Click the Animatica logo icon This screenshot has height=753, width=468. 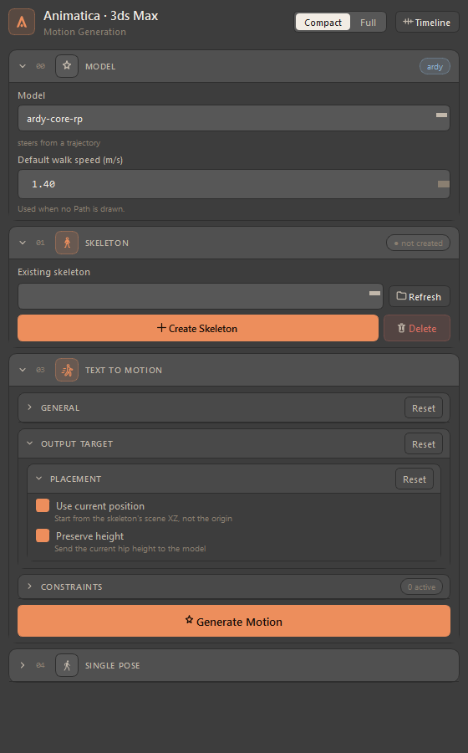[x=22, y=22]
